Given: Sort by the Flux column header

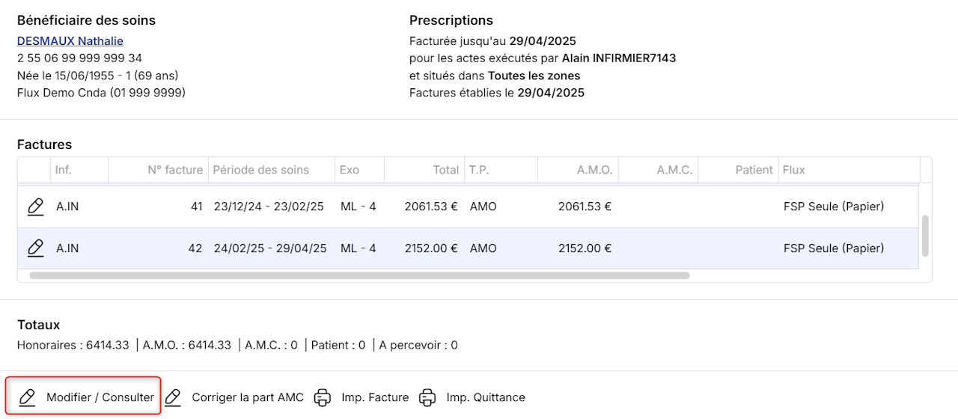Looking at the screenshot, I should point(794,170).
